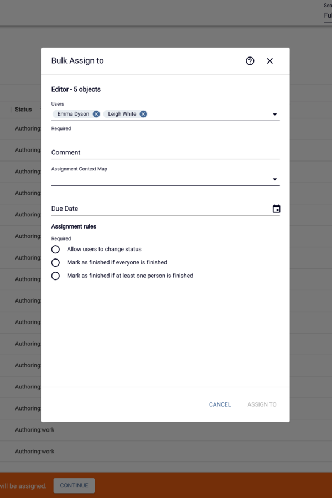Click the last Authoring:work table row
Viewport: 332px width, 498px height.
(35, 452)
